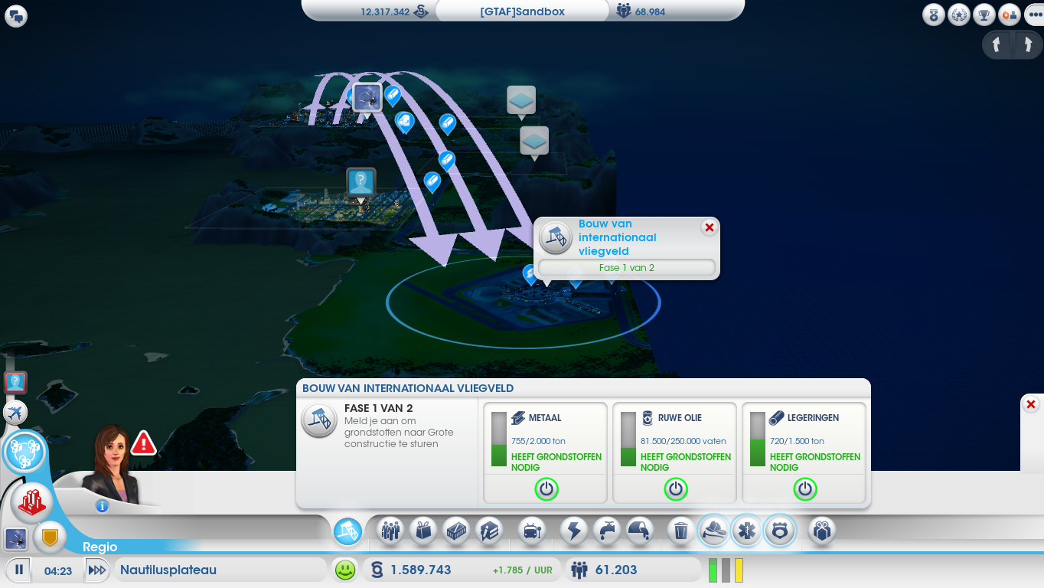The image size is (1044, 588).
Task: Open the gift box rewards icon
Action: click(822, 531)
